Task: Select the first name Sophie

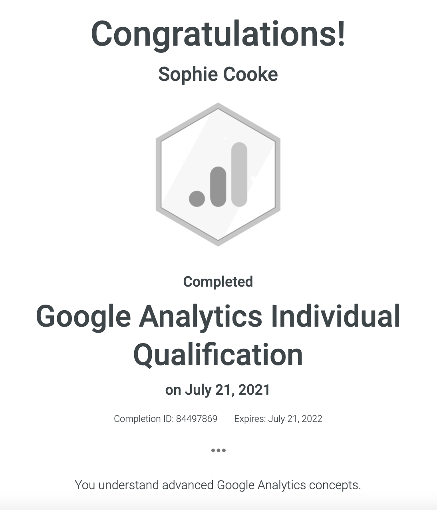Action: point(184,74)
